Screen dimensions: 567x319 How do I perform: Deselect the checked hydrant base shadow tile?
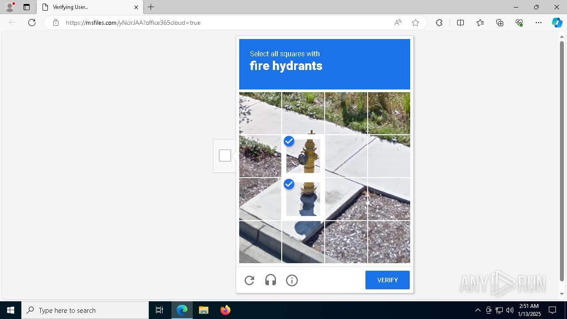(303, 199)
